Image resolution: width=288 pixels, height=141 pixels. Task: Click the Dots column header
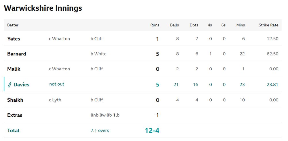(194, 25)
